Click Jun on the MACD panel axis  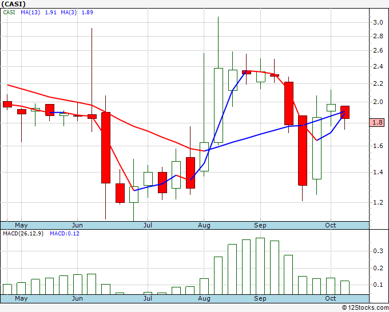[77, 299]
